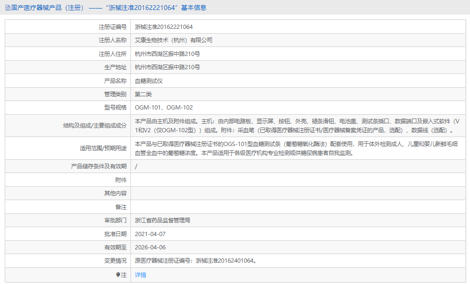
Task: Click the 注册人名称 label
Action: [x=113, y=40]
